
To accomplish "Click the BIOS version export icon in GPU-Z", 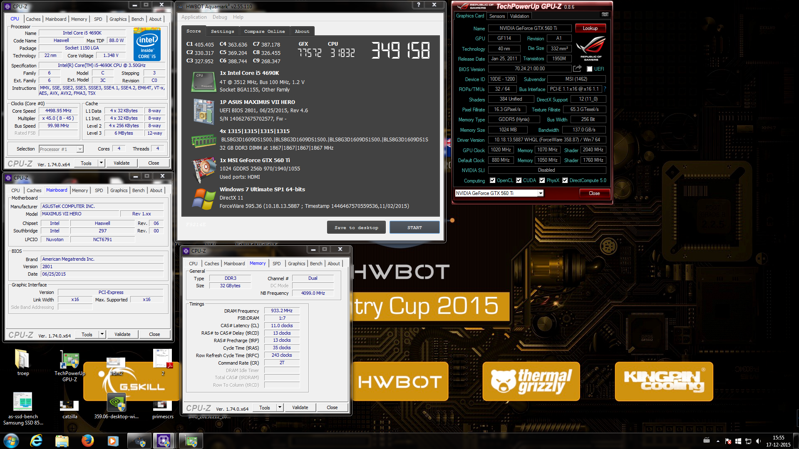I will point(577,69).
